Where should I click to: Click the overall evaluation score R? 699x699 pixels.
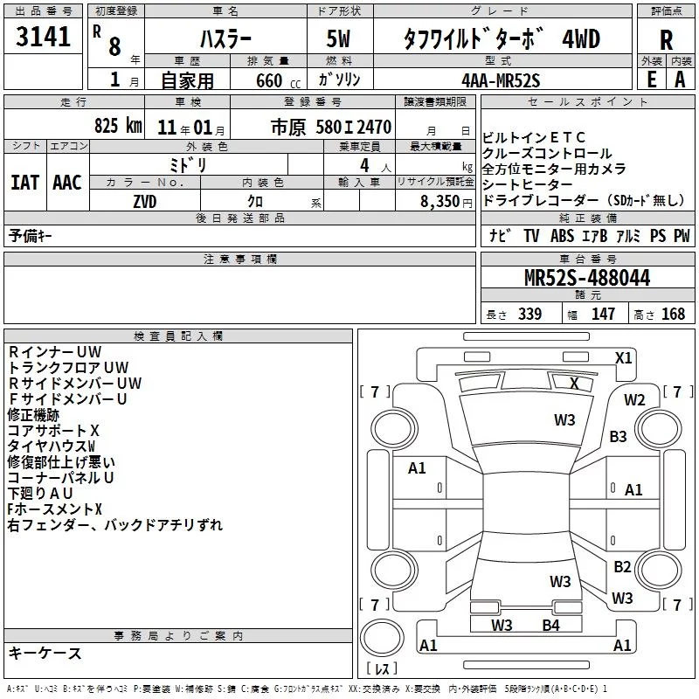pyautogui.click(x=666, y=40)
